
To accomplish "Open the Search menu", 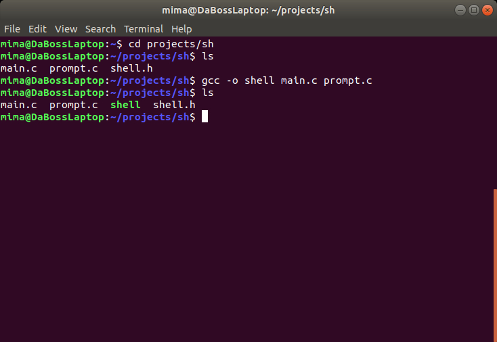I will tap(100, 29).
